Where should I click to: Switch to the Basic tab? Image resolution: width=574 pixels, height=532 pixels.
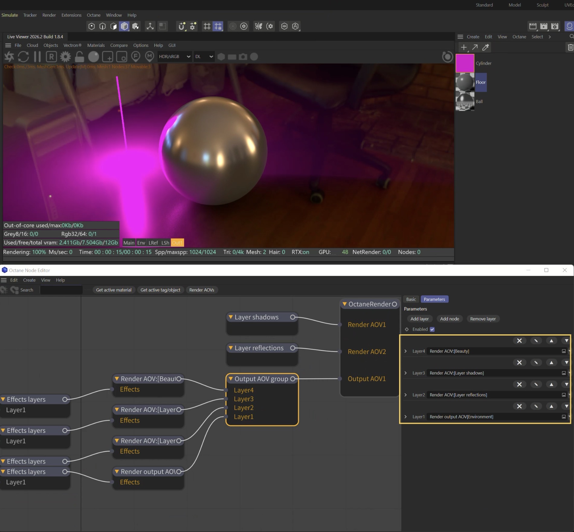click(411, 299)
